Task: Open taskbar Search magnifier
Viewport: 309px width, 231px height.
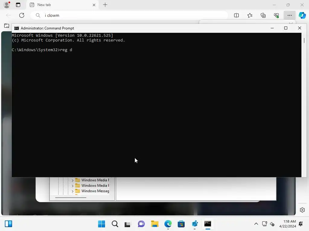Action: tap(115, 224)
